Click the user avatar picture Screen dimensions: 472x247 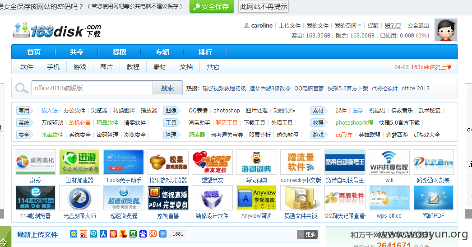(x=446, y=30)
